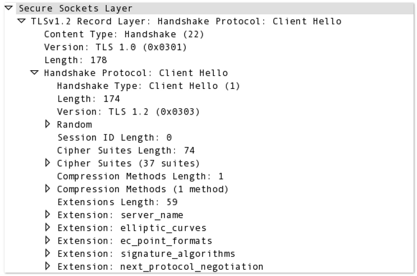
Task: Select the Cipher Suites Length: 74 row
Action: pos(126,151)
